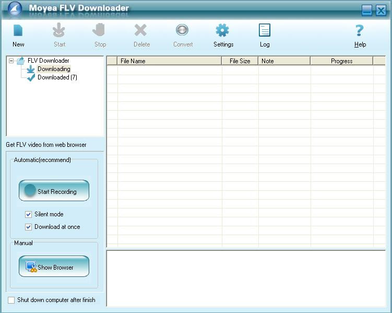Collapse the FLV Downloader tree node
The height and width of the screenshot is (313, 392).
11,61
